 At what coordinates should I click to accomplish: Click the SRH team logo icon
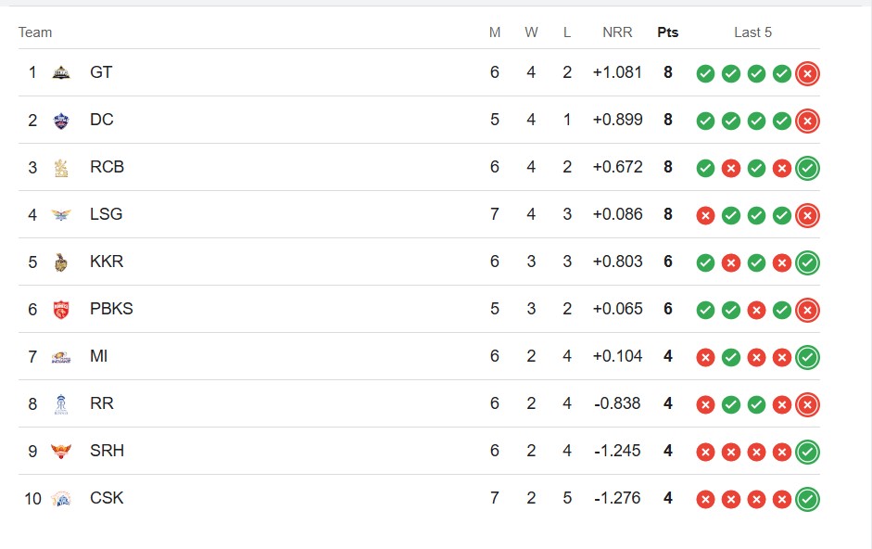[x=61, y=452]
